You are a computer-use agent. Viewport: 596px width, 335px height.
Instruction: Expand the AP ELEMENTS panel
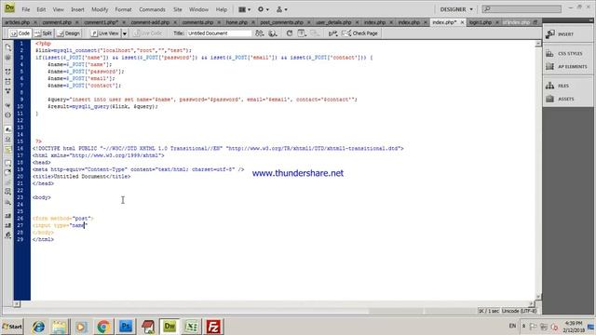[x=567, y=66]
